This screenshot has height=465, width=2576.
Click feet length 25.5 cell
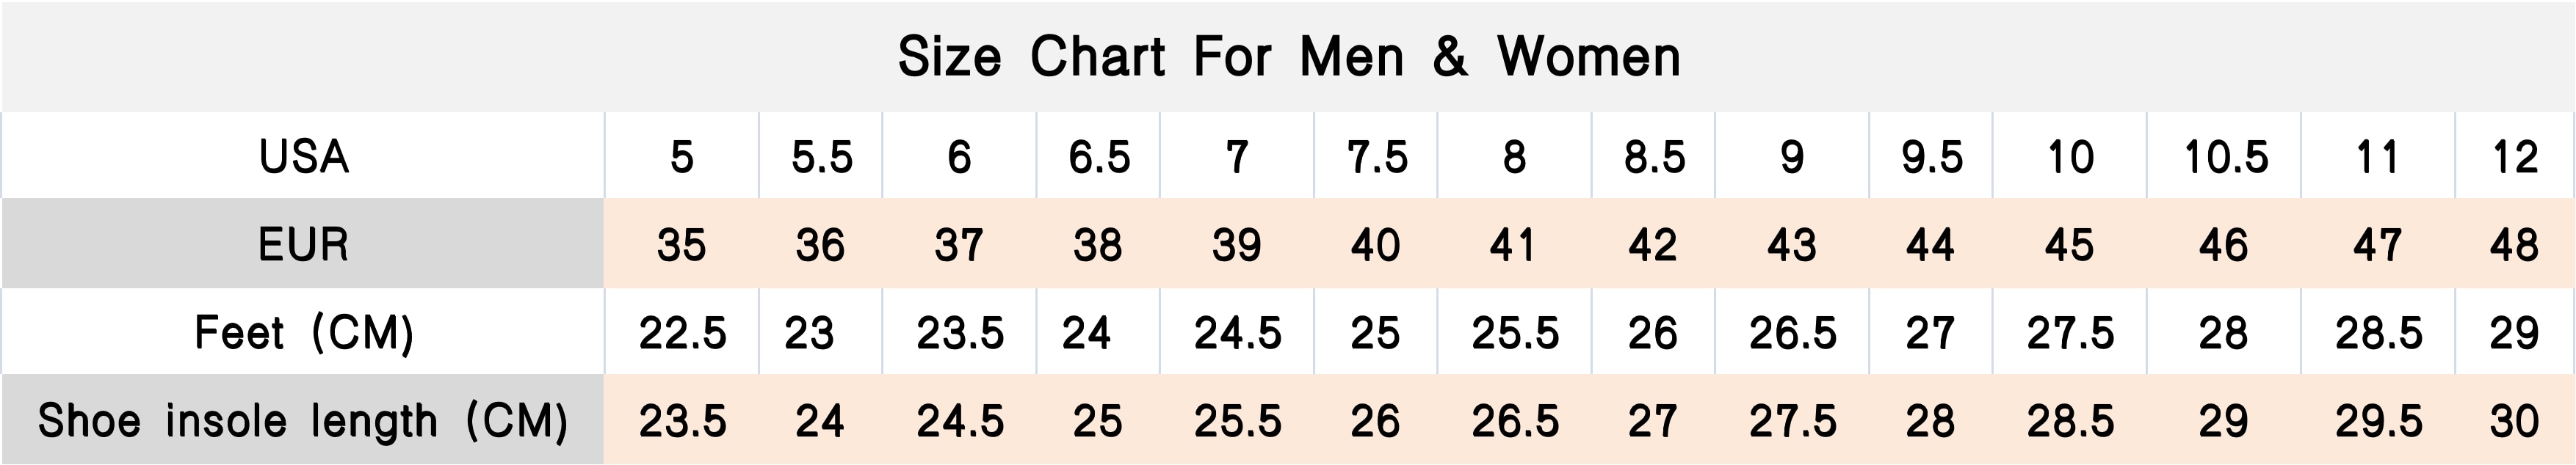(x=1514, y=332)
